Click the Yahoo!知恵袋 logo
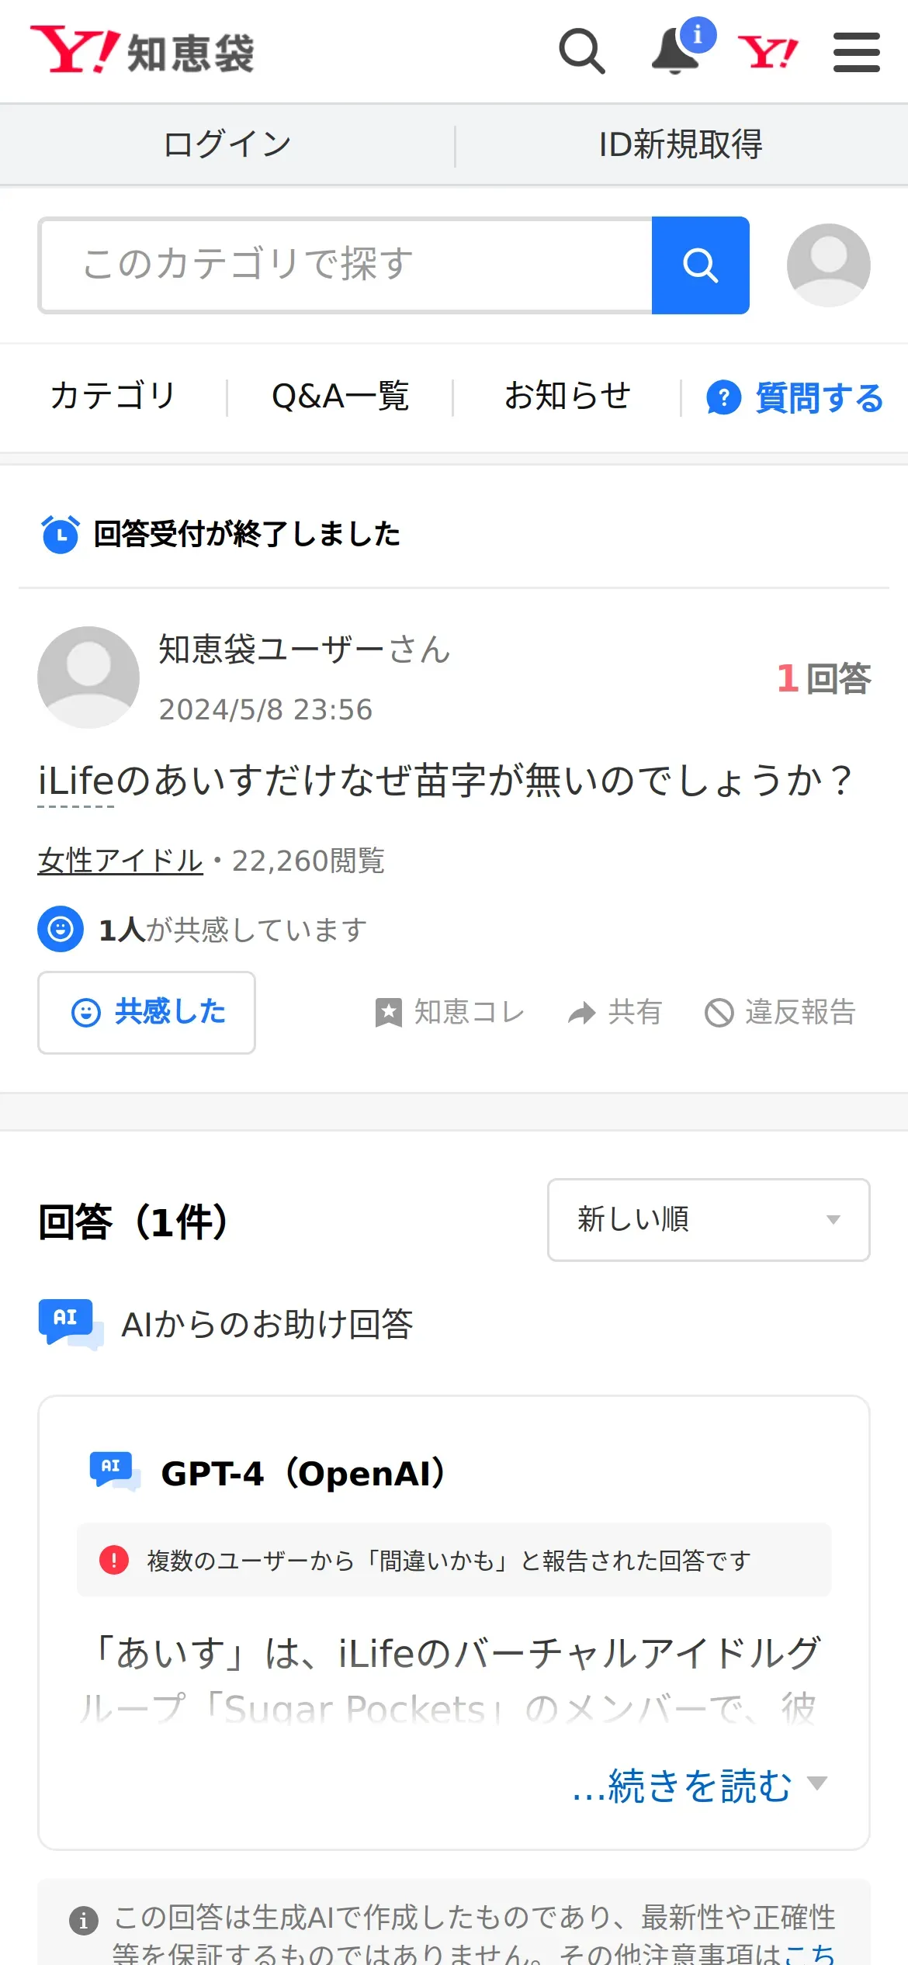 (142, 50)
